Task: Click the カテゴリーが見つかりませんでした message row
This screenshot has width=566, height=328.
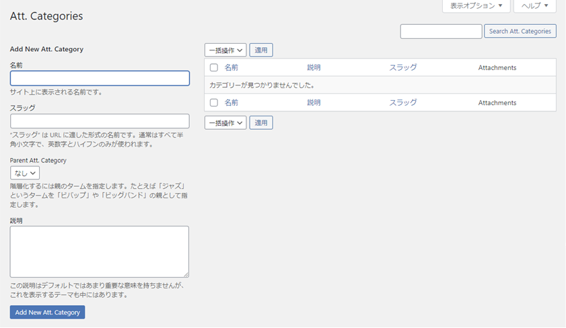Action: click(x=380, y=85)
